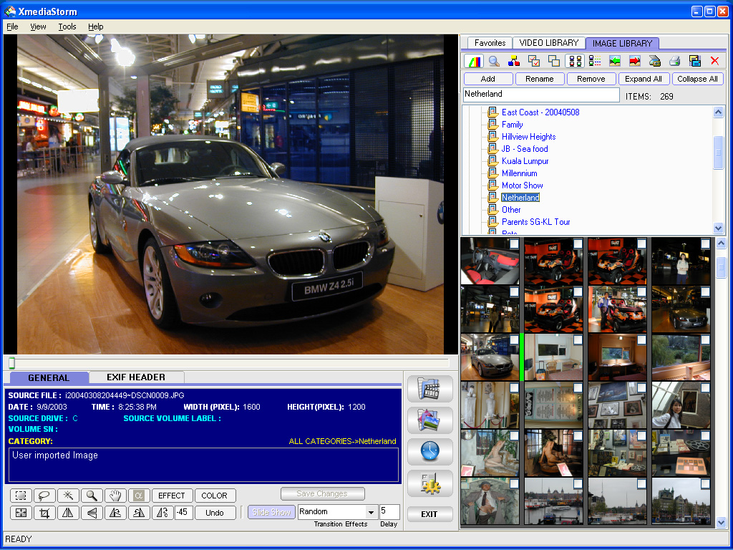Switch to detailed list view icon
The width and height of the screenshot is (733, 550).
coord(595,61)
